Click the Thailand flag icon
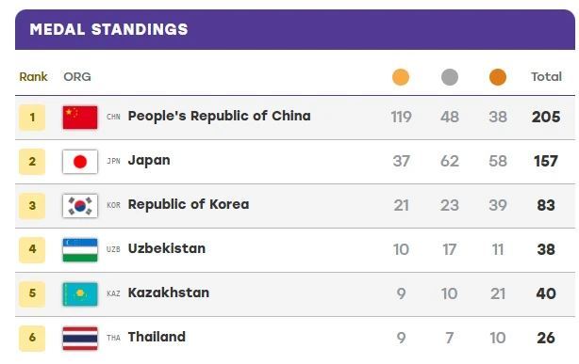The width and height of the screenshot is (579, 364). 80,339
